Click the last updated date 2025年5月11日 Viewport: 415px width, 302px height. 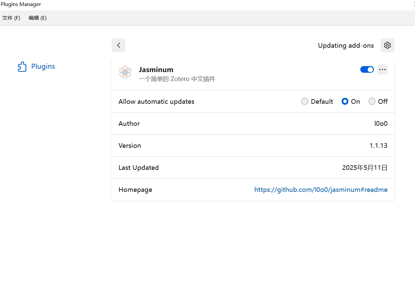coord(365,168)
